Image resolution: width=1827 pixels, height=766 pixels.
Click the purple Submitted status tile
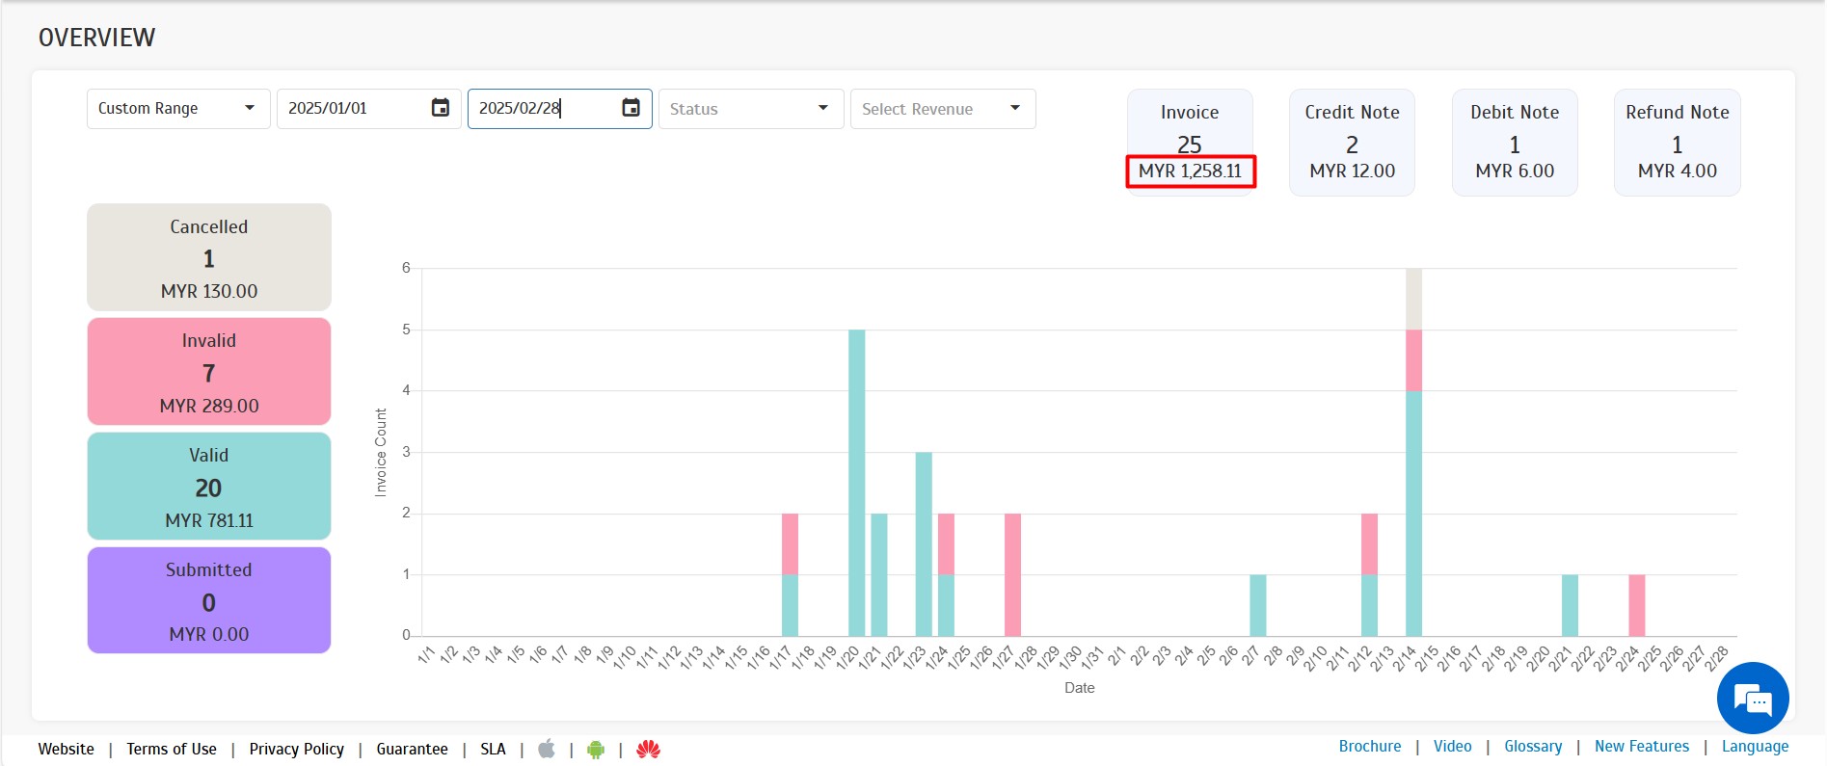[x=209, y=600]
